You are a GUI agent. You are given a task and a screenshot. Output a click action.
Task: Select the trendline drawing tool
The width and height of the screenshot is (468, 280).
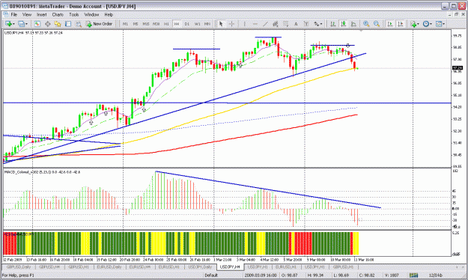click(265, 24)
